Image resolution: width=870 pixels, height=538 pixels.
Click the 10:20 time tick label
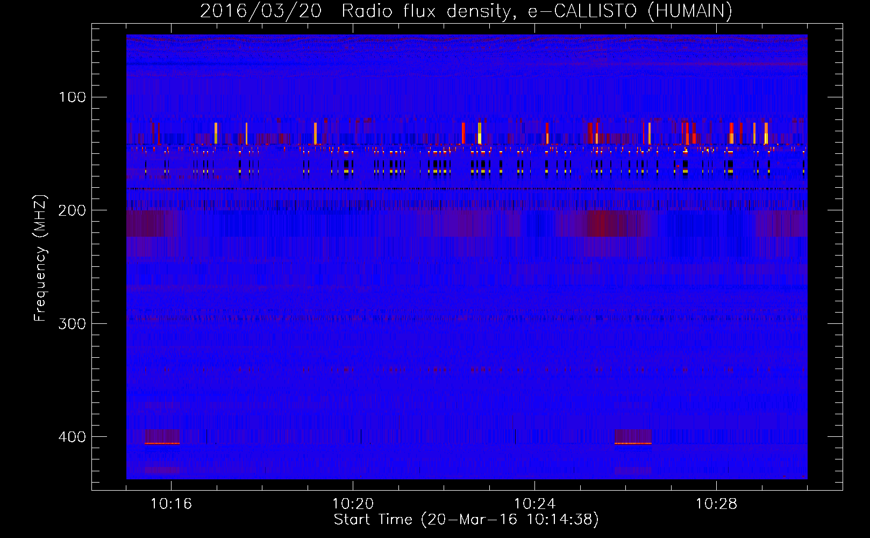(x=353, y=504)
